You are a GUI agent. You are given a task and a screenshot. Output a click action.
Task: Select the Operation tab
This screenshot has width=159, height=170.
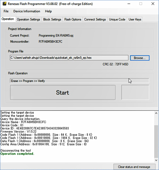[8, 19]
